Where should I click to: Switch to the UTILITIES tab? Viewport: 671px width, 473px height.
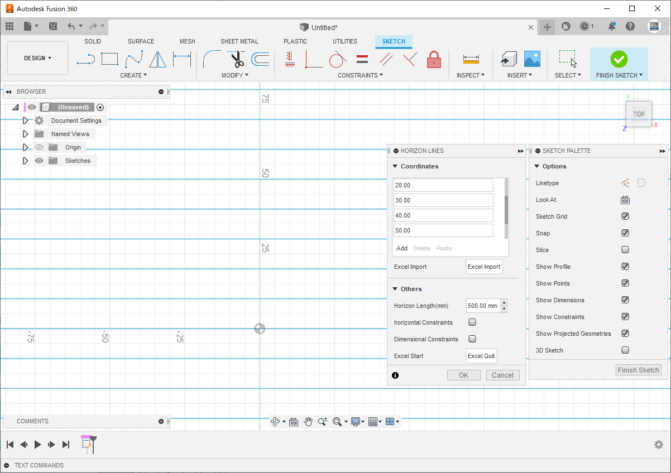tap(345, 41)
